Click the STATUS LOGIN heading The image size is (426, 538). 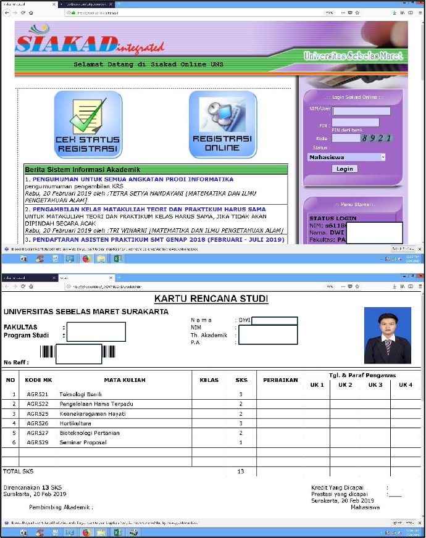[333, 218]
